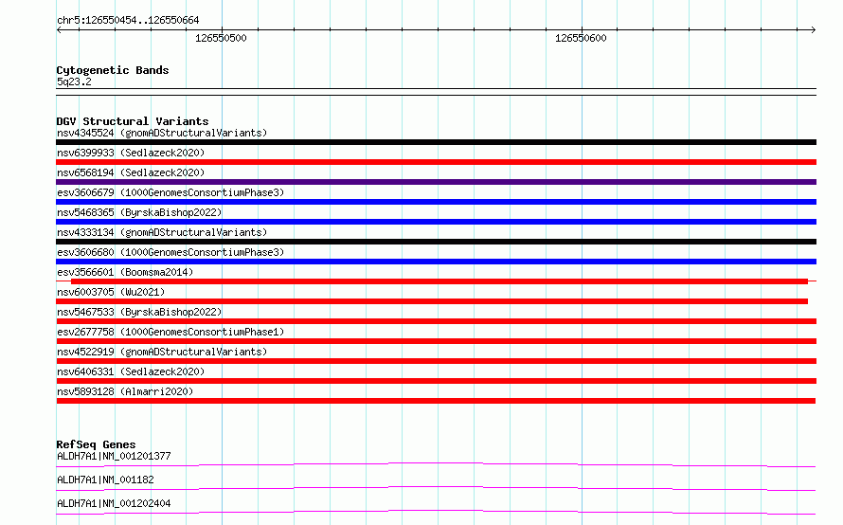This screenshot has width=843, height=525.
Task: Click the blue bar under esv3606679
Action: pos(436,202)
